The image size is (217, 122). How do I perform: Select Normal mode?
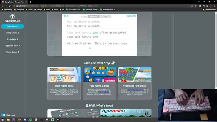click(x=94, y=17)
